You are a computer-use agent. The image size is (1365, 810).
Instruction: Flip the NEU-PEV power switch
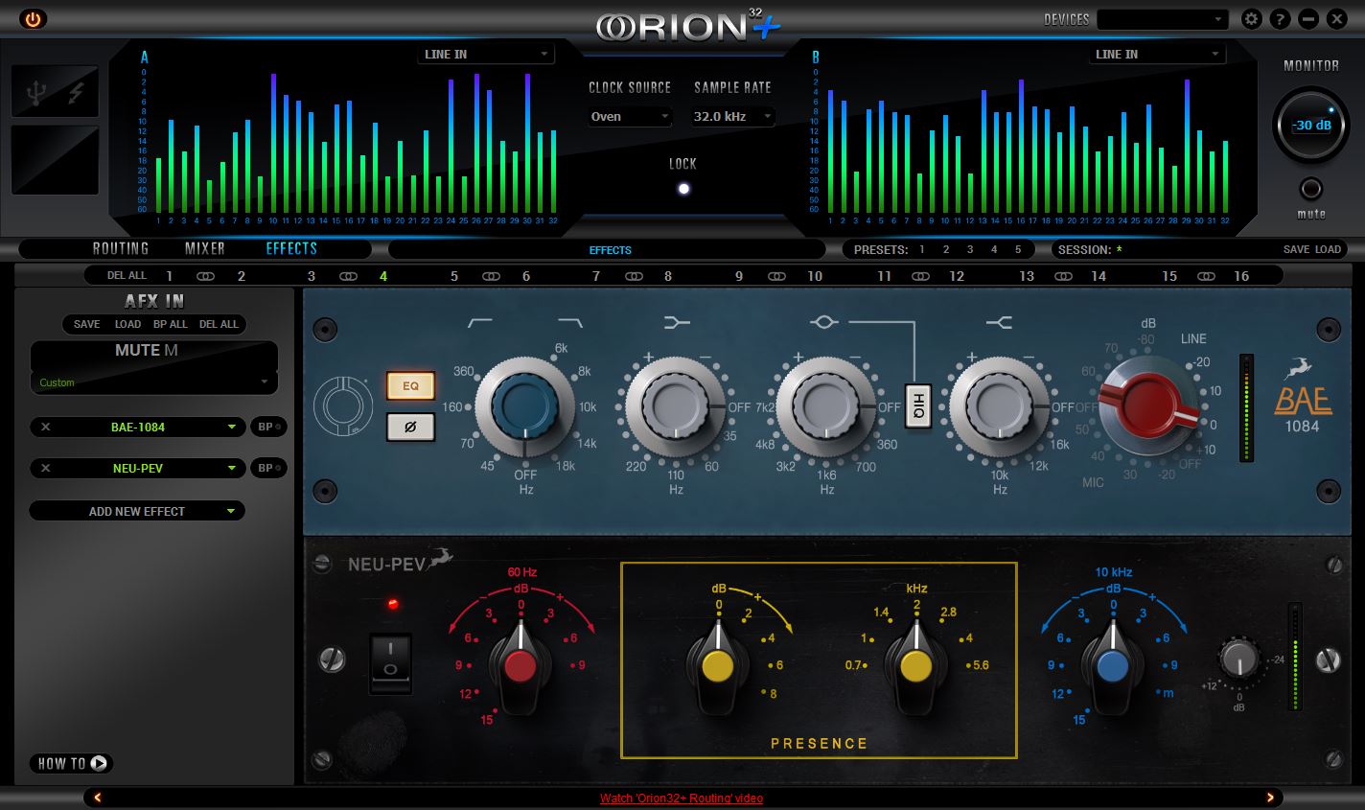tap(390, 662)
